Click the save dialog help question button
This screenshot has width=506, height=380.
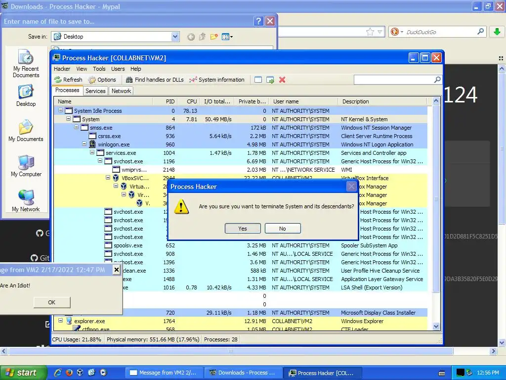[258, 21]
